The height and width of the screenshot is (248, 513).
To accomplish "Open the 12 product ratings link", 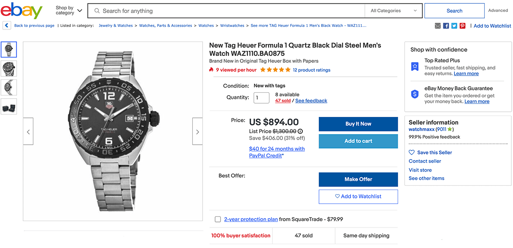I will pos(311,70).
